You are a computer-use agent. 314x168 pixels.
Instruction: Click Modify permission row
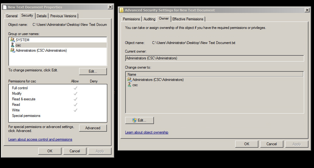click(58, 94)
